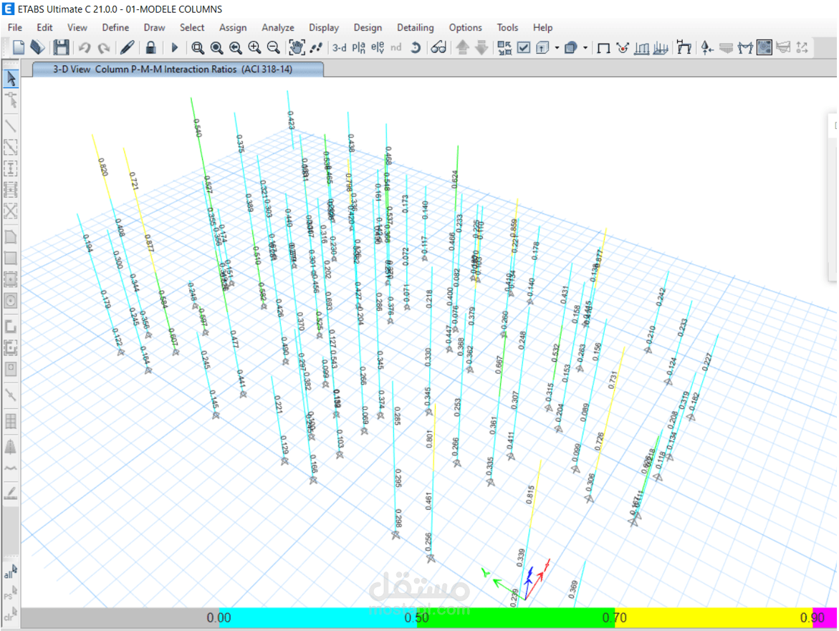Viewport: 839px width, 631px height.
Task: Save the model with floppy icon
Action: coord(61,47)
